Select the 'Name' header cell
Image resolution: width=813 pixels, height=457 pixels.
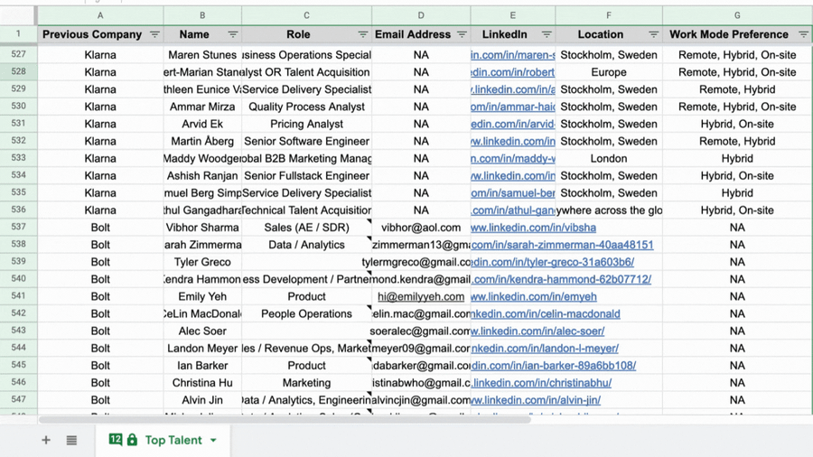[x=202, y=34]
